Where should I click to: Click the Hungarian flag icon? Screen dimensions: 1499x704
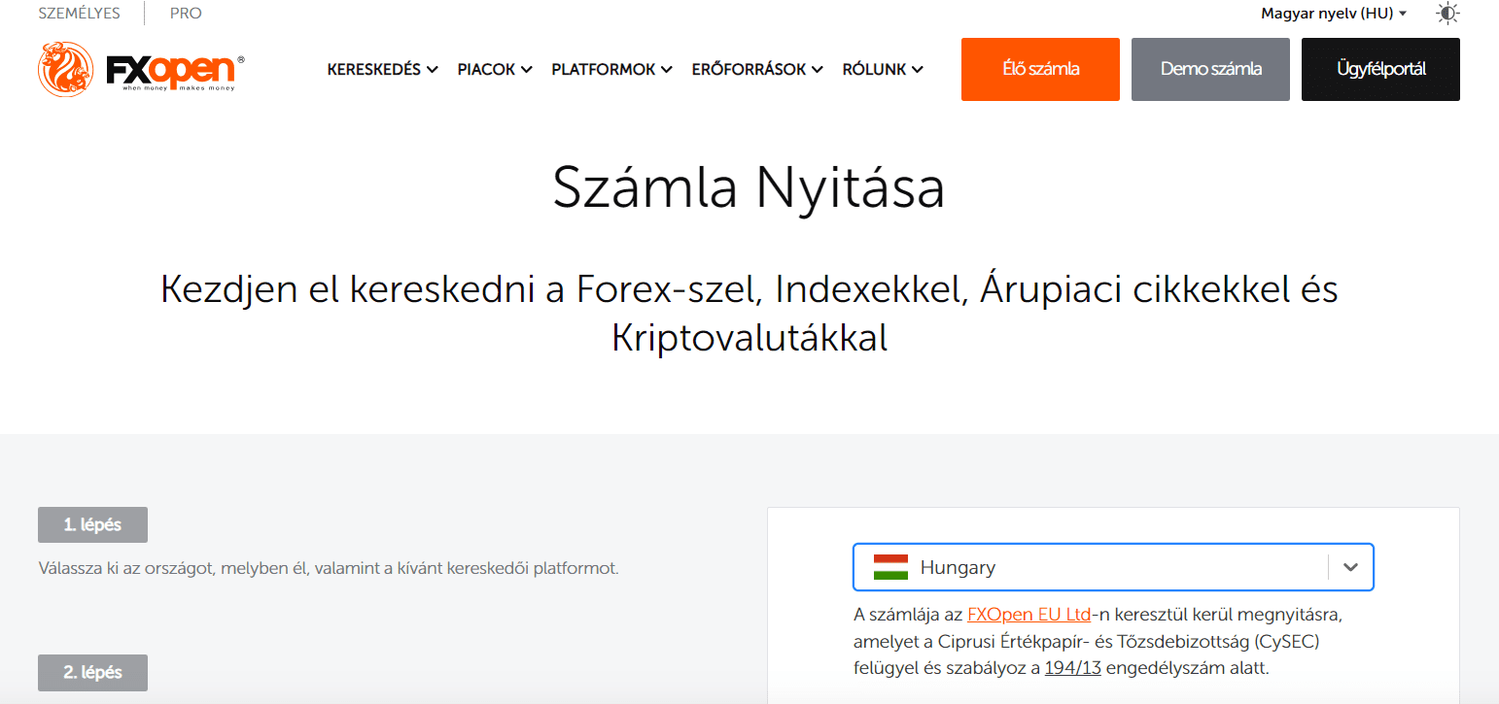[890, 567]
